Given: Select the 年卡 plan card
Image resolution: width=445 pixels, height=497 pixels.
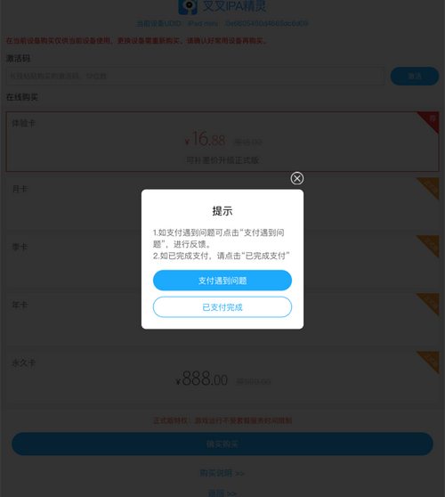Looking at the screenshot, I should pyautogui.click(x=222, y=320).
